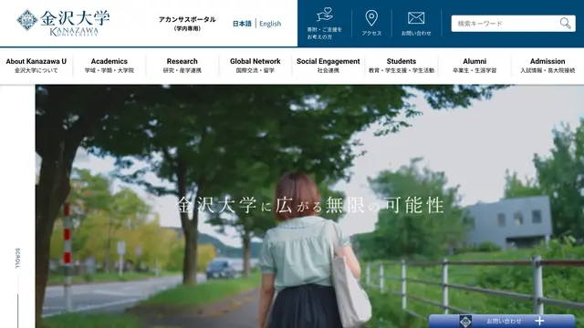The height and width of the screenshot is (328, 584).
Task: Open the Alumni menu item
Action: pos(474,65)
